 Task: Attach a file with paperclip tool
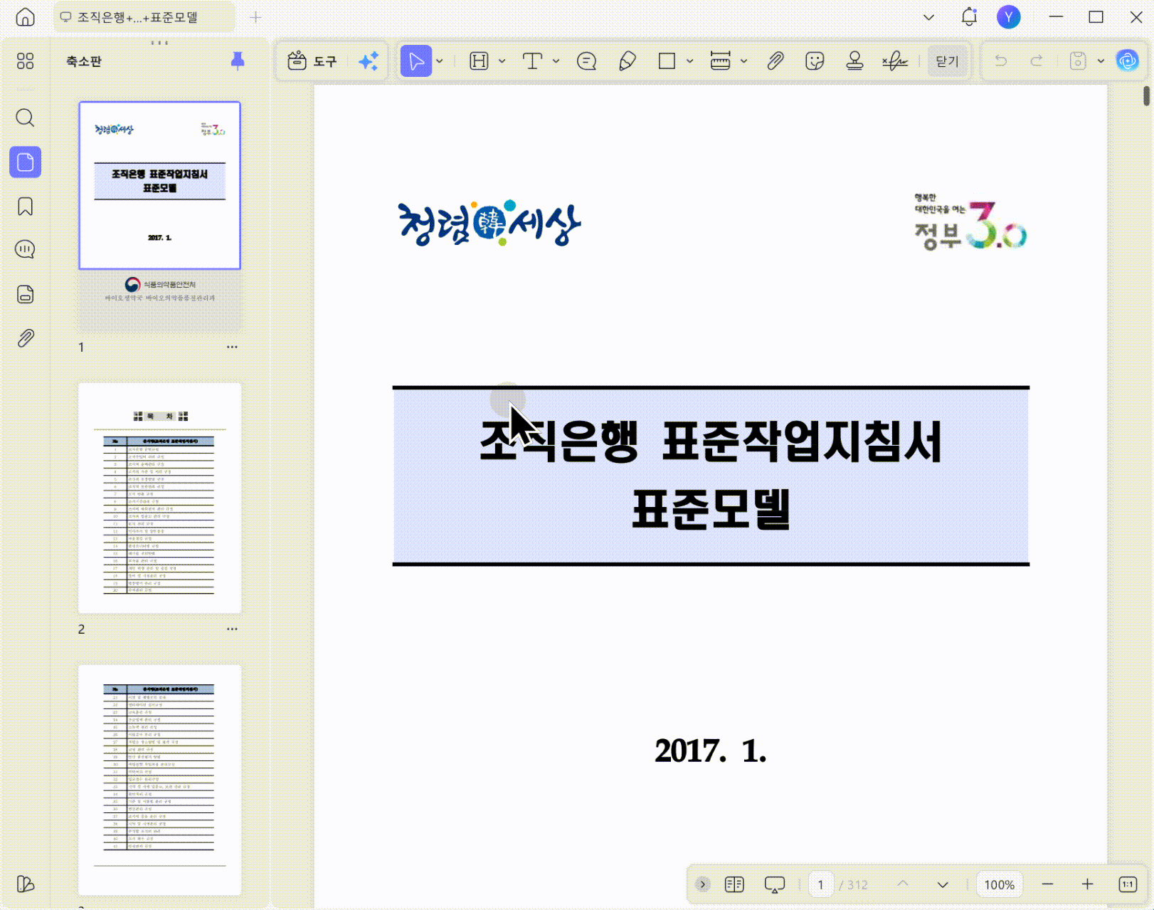pyautogui.click(x=775, y=61)
